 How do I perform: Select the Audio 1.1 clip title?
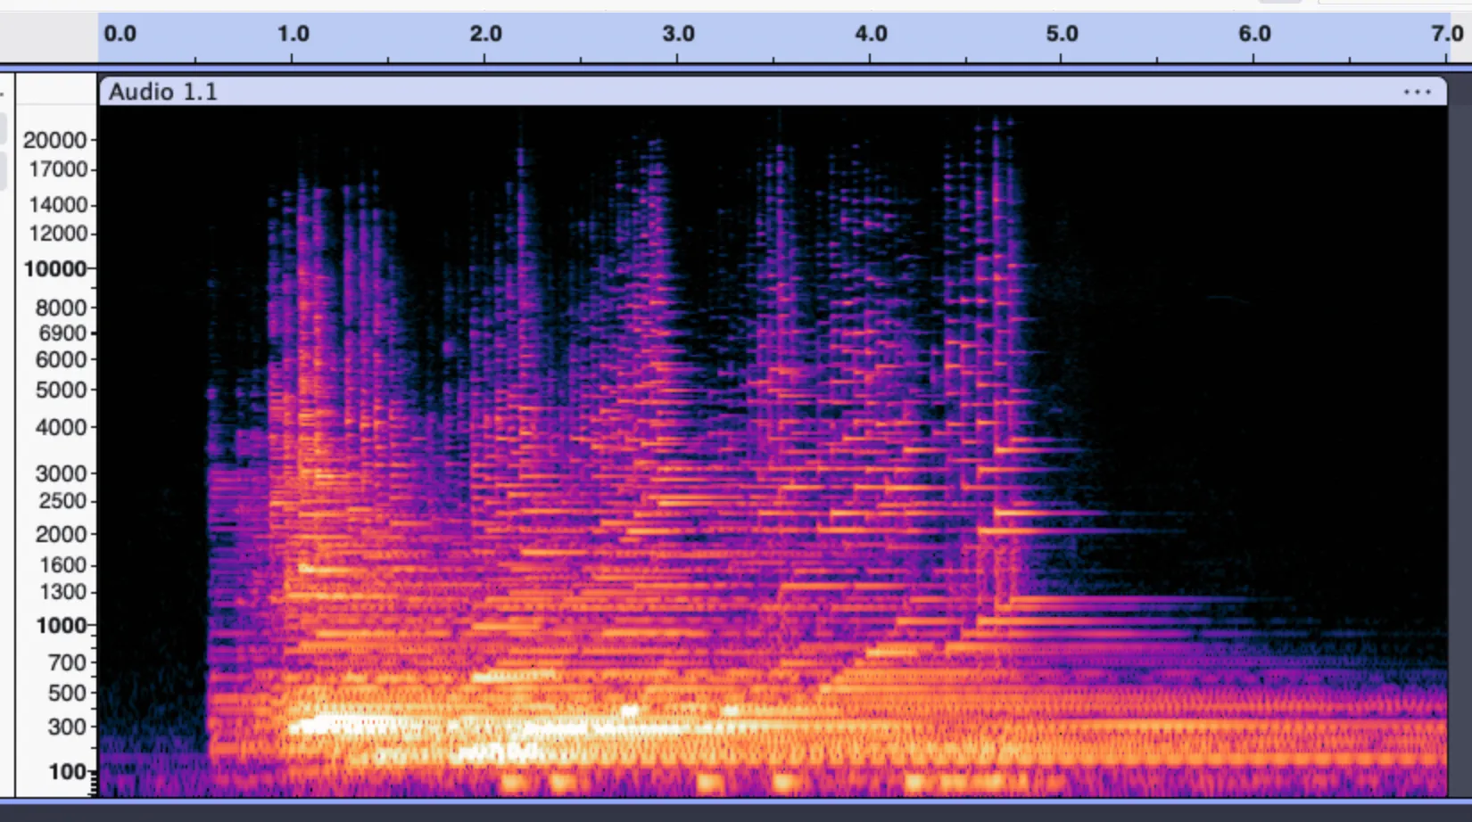163,92
